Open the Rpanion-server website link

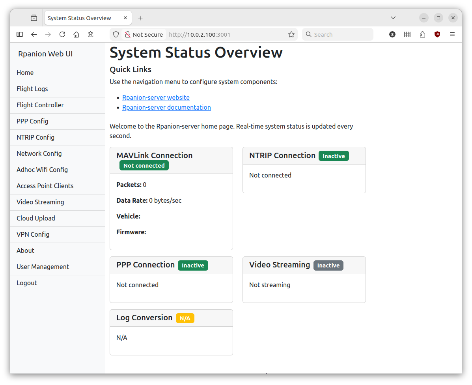pos(156,97)
